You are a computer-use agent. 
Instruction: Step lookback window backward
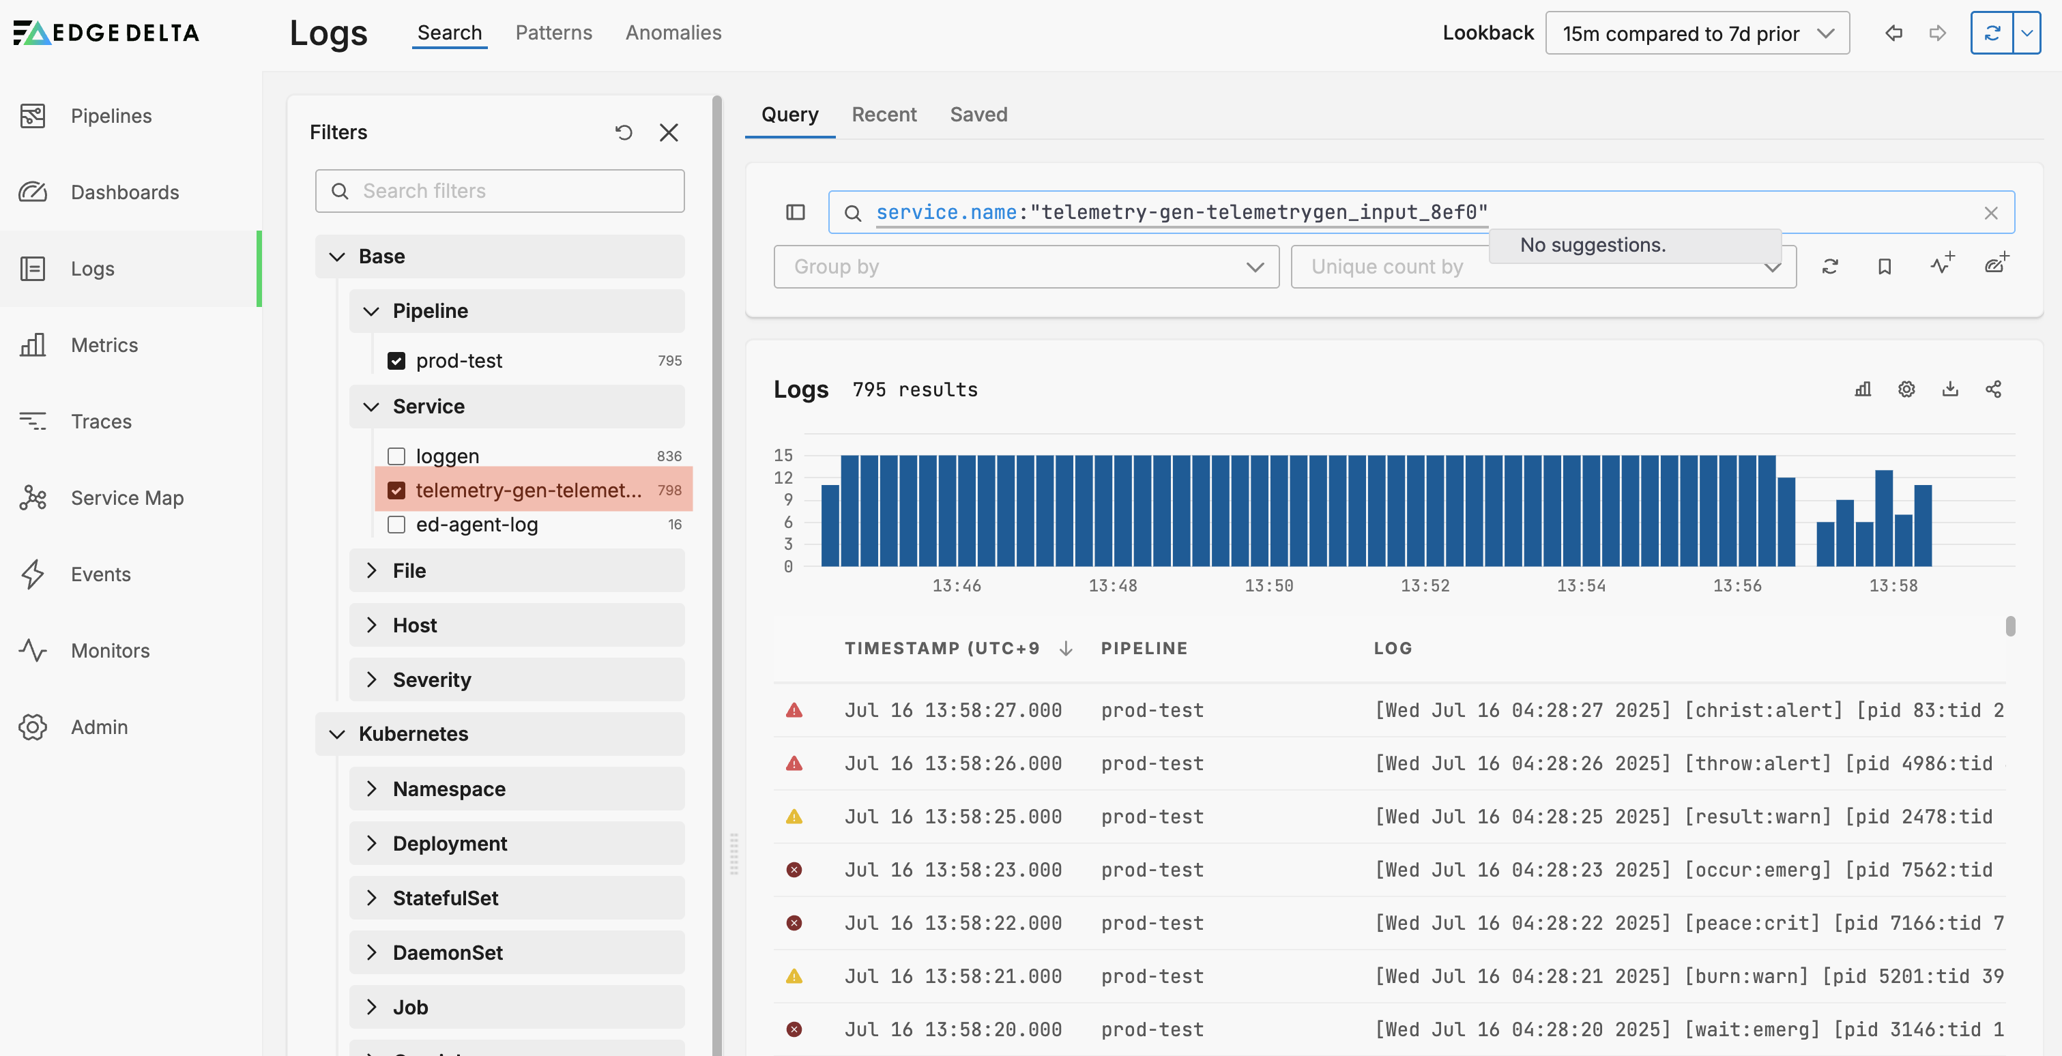click(x=1893, y=33)
